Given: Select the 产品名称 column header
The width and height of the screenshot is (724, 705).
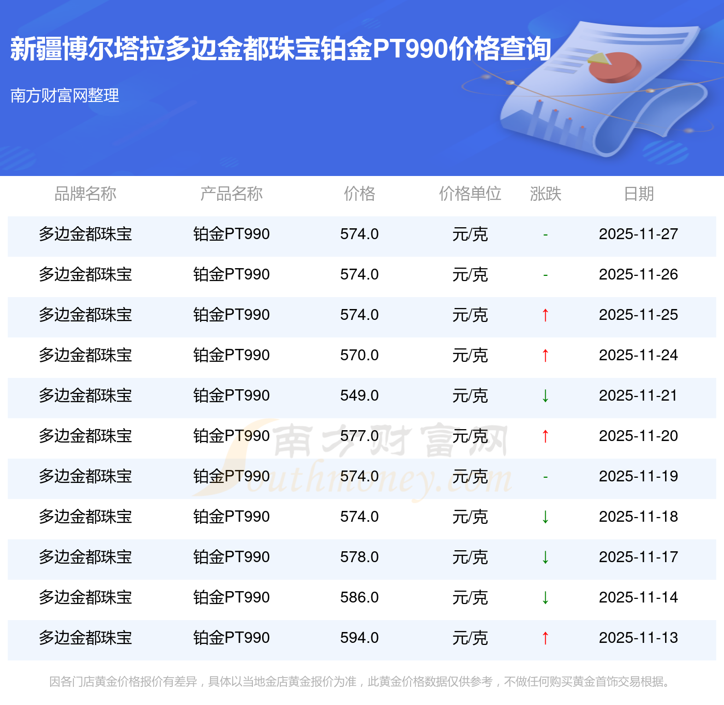Looking at the screenshot, I should (231, 194).
